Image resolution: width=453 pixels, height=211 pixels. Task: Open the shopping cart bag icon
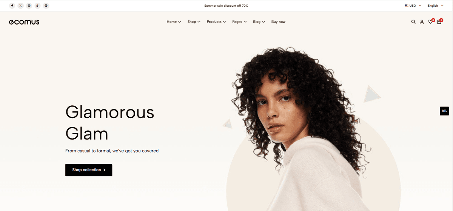[439, 22]
